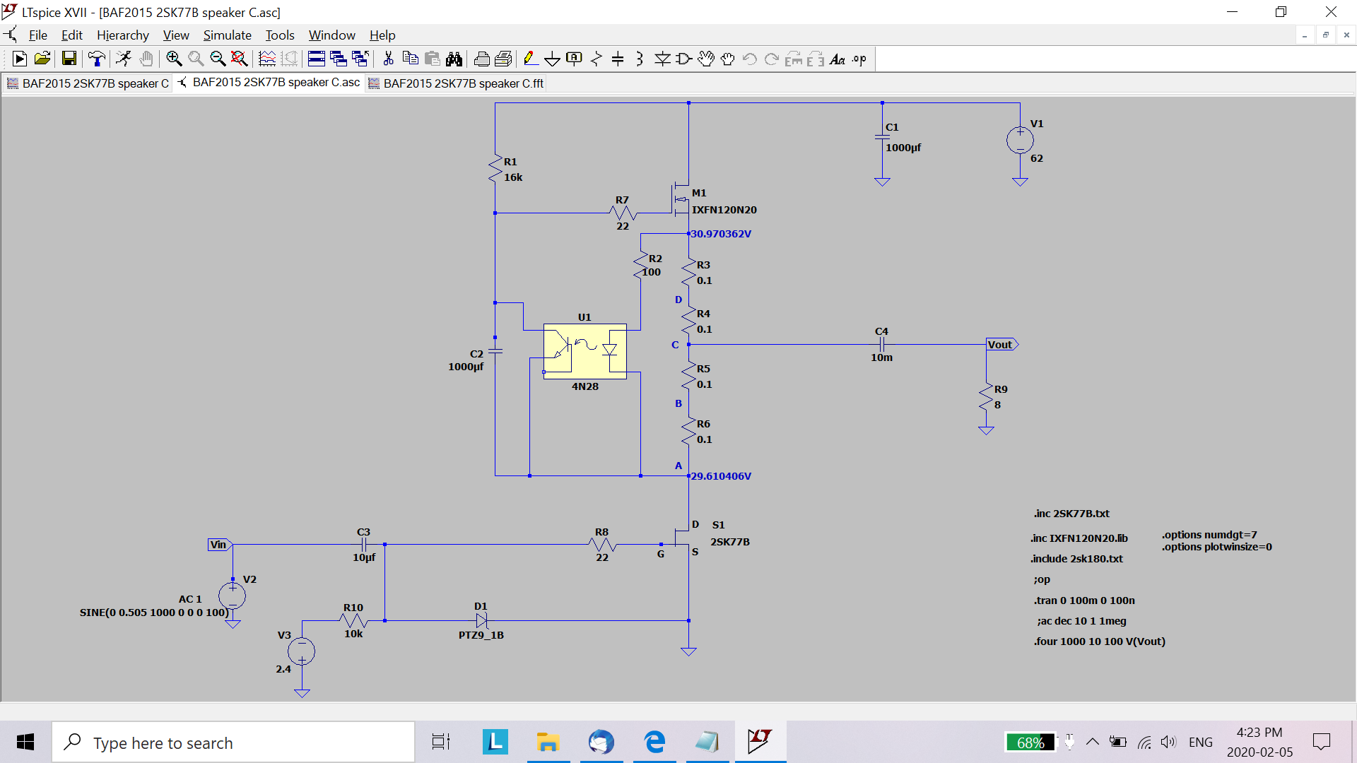Click the Pan magnifier icon

[196, 59]
